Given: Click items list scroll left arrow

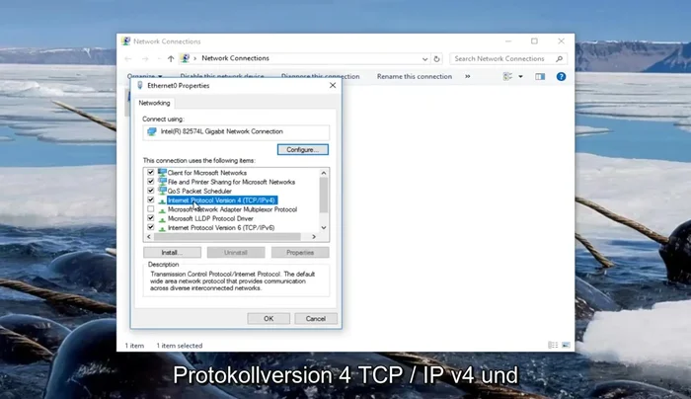Looking at the screenshot, I should [149, 237].
